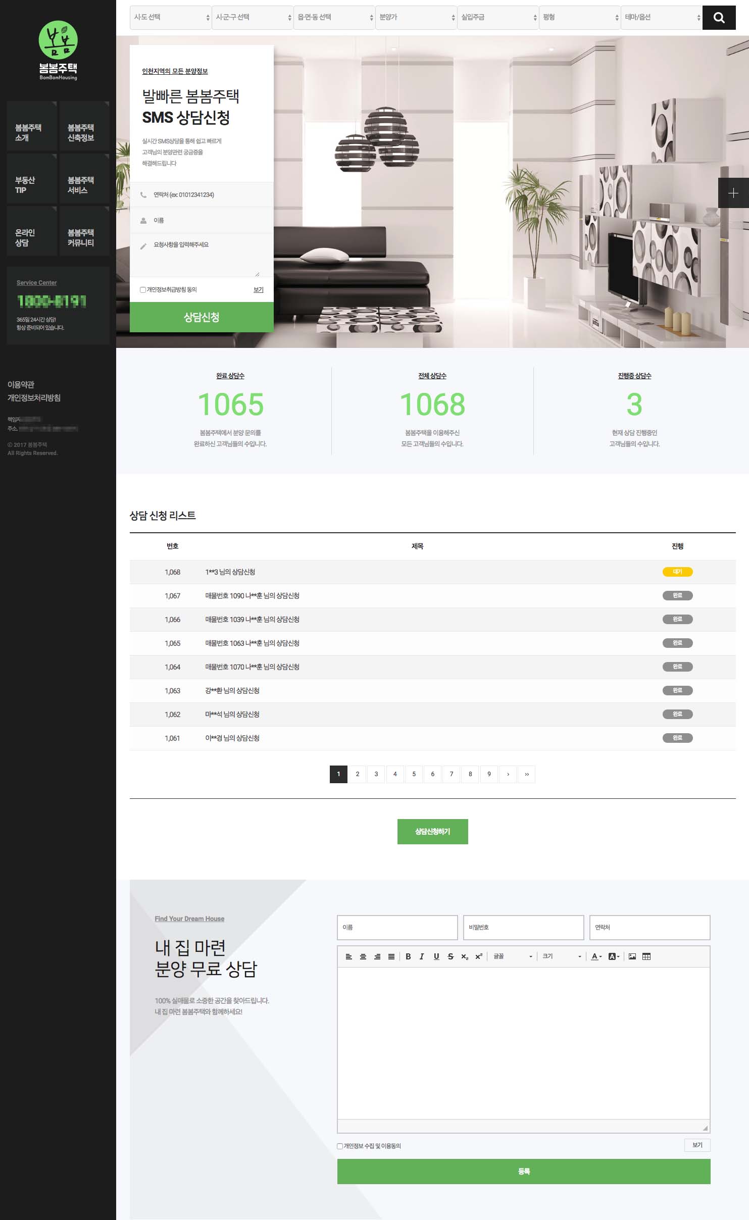
Task: Click 이름 input in SMS form
Action: (x=202, y=221)
